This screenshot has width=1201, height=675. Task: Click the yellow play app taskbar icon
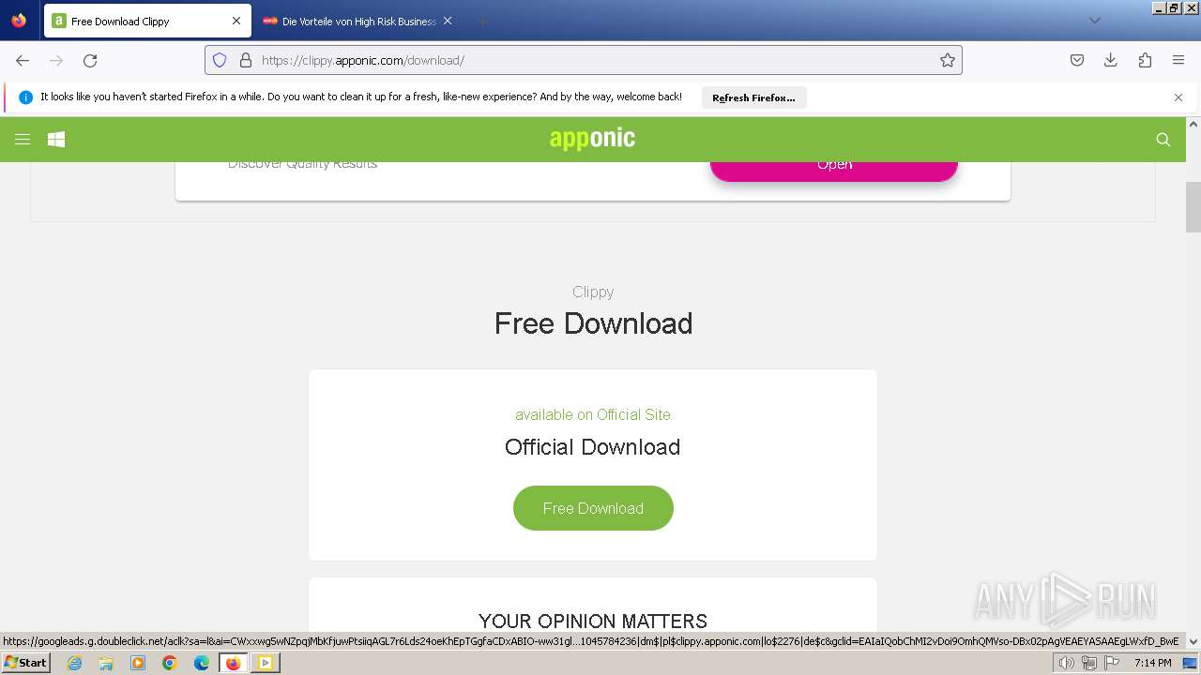266,663
